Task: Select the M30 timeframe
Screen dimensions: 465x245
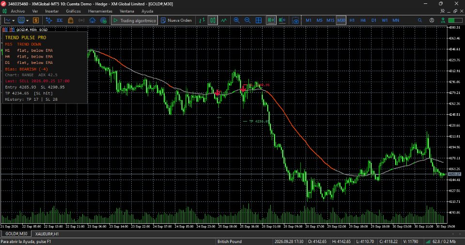Action: [341, 20]
